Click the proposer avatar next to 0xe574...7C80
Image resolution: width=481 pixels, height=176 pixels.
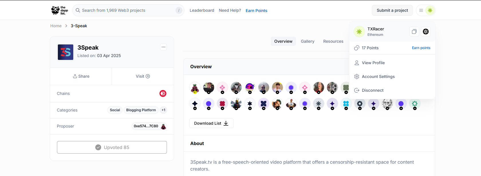click(163, 126)
